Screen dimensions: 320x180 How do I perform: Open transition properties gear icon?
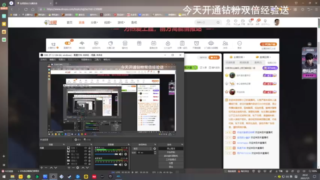pos(154,148)
